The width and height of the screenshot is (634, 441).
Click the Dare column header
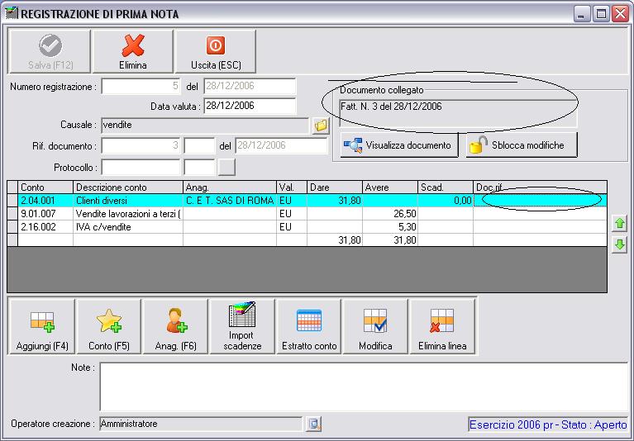335,187
